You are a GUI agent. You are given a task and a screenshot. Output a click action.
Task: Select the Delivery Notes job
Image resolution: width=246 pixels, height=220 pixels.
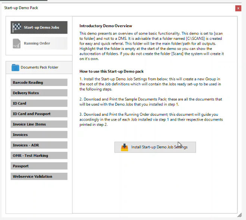click(x=39, y=93)
